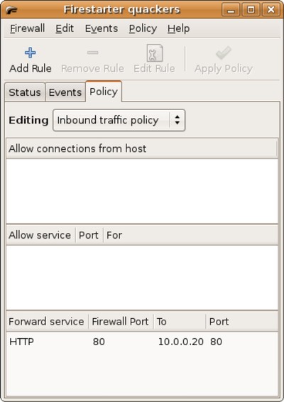The width and height of the screenshot is (284, 402).
Task: Maximize the Firestarter window
Action: (251, 10)
